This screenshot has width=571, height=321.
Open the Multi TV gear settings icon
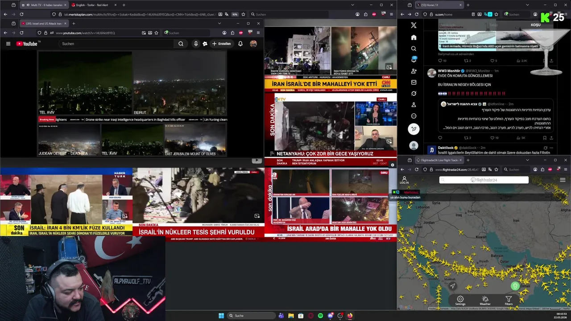click(x=392, y=165)
